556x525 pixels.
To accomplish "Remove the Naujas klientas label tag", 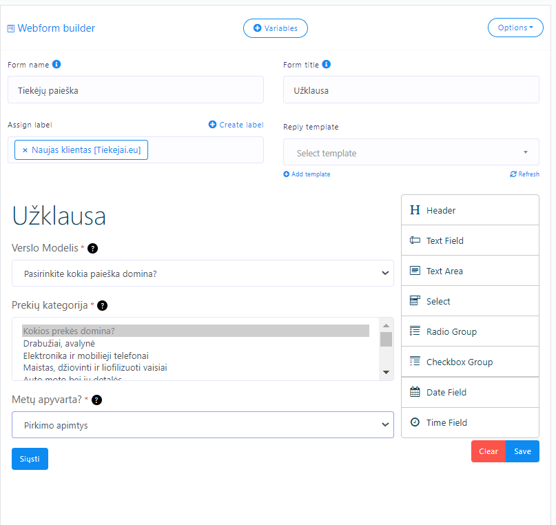I will click(x=25, y=150).
